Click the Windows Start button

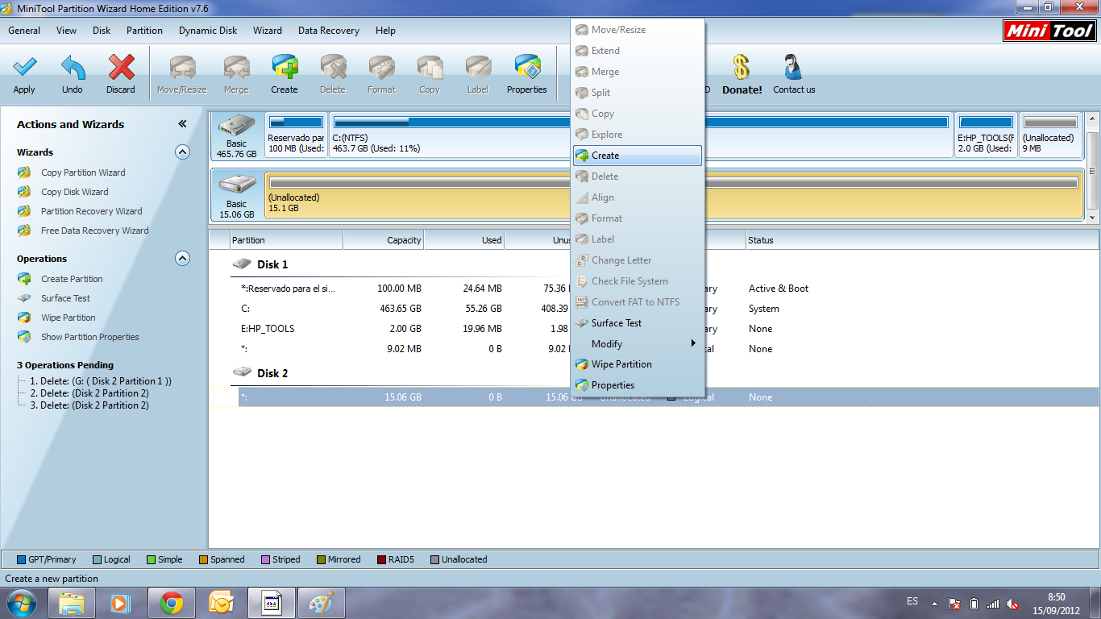pyautogui.click(x=21, y=603)
